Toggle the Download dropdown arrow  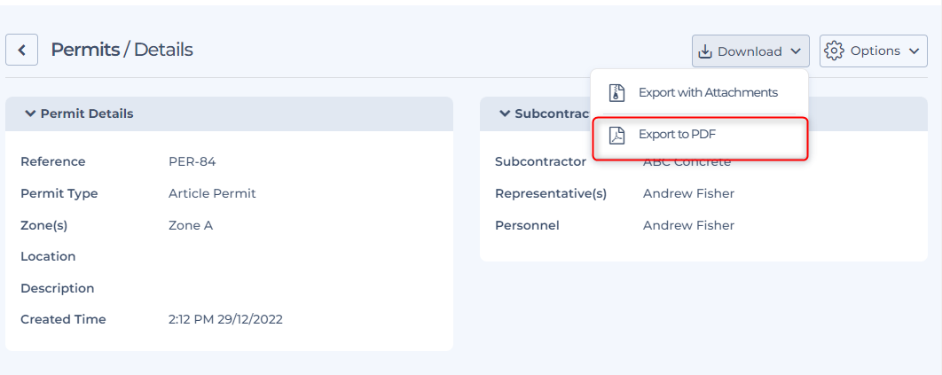pos(796,51)
